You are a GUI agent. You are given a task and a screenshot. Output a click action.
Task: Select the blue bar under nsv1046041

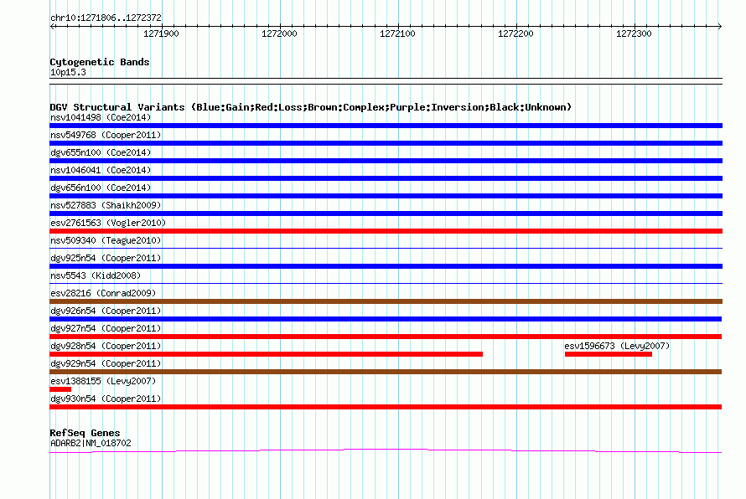click(x=386, y=178)
